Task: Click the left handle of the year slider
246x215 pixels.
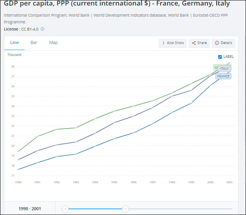Action: click(65, 209)
